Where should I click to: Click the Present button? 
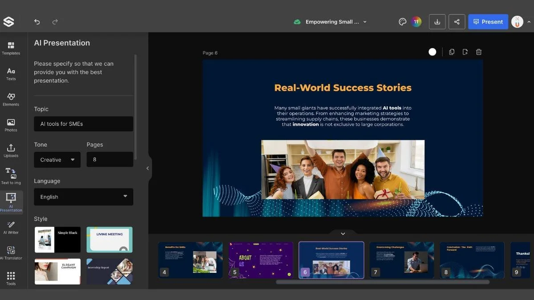[488, 21]
